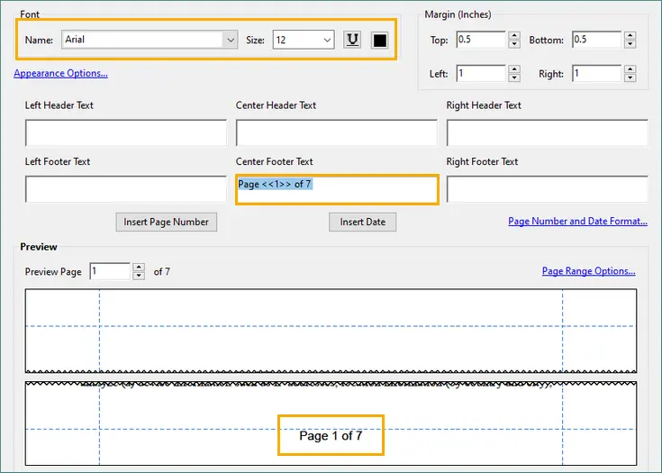Open Page Range Options link
662x473 pixels.
[x=588, y=270]
